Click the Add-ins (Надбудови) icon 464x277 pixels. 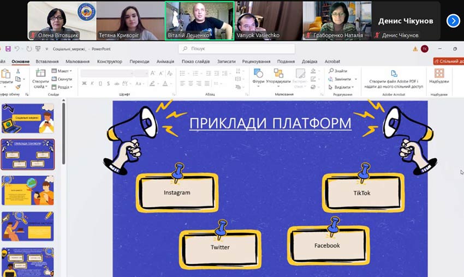pos(439,74)
